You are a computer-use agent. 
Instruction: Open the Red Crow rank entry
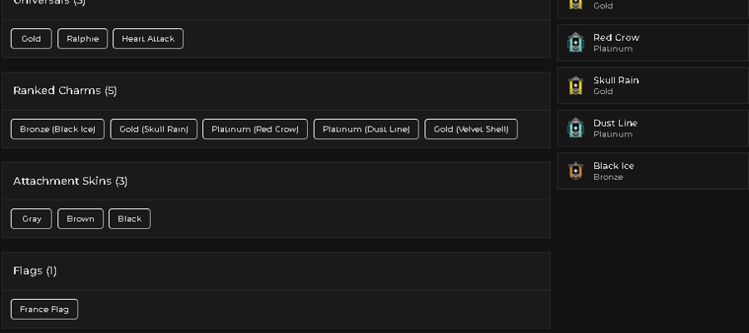tap(653, 42)
